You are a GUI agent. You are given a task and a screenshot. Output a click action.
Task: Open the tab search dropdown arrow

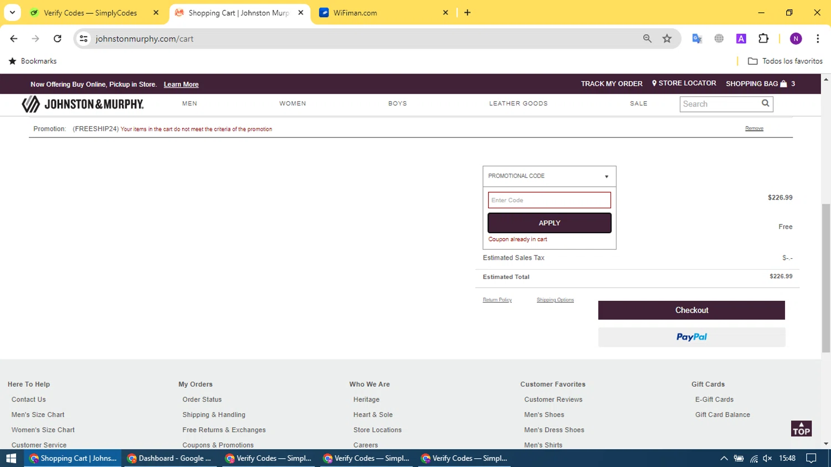point(12,12)
